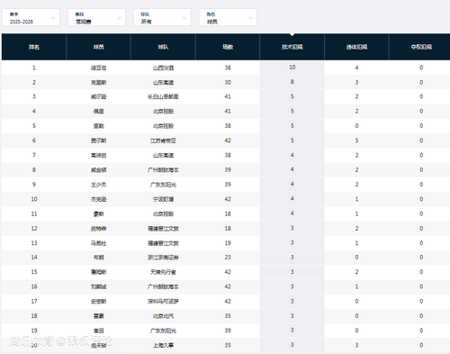Open the 赛段 常规赛 stage dropdown

point(96,18)
